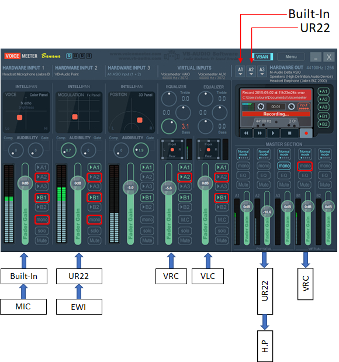339x362 pixels.
Task: Click the AUX equalizer Treble knob
Action: 205,98
